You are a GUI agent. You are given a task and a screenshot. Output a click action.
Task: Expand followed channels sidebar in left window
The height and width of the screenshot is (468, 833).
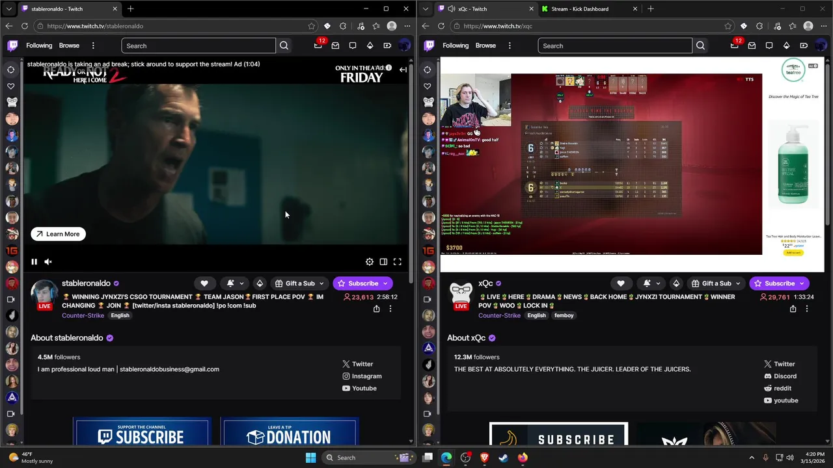click(10, 70)
